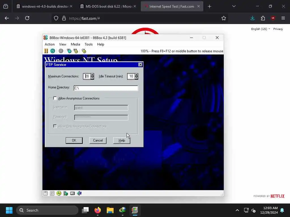Click the tracking protection shield icon
Screen dimensions: 290x217
56,18
